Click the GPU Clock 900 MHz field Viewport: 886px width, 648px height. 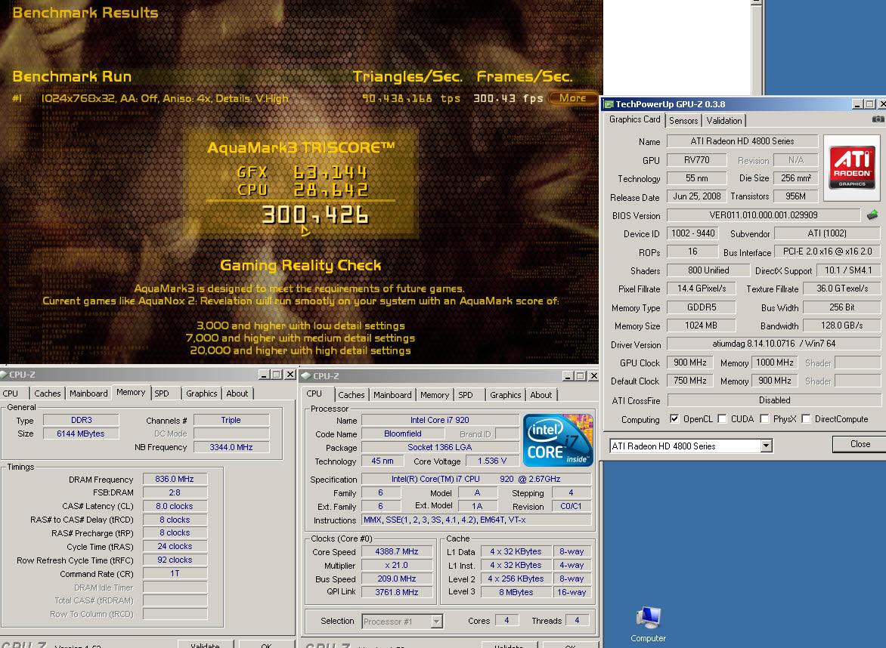point(690,363)
